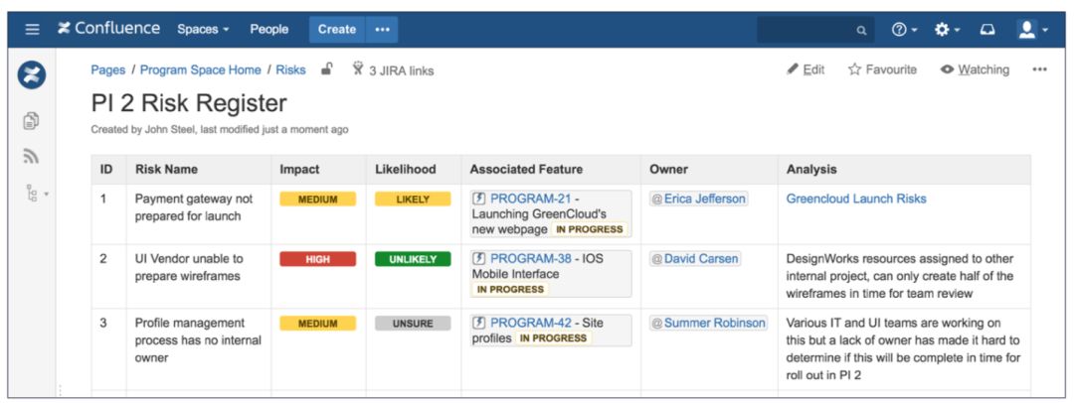Click the IN PROGRESS badge for PROGRAM-21
This screenshot has width=1074, height=403.
(590, 229)
